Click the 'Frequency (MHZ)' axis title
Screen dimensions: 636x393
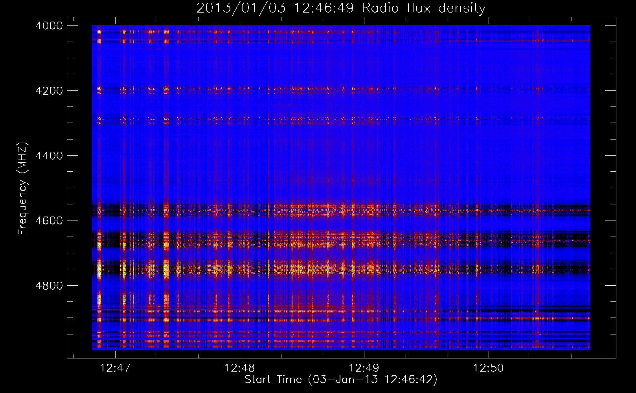(x=22, y=189)
